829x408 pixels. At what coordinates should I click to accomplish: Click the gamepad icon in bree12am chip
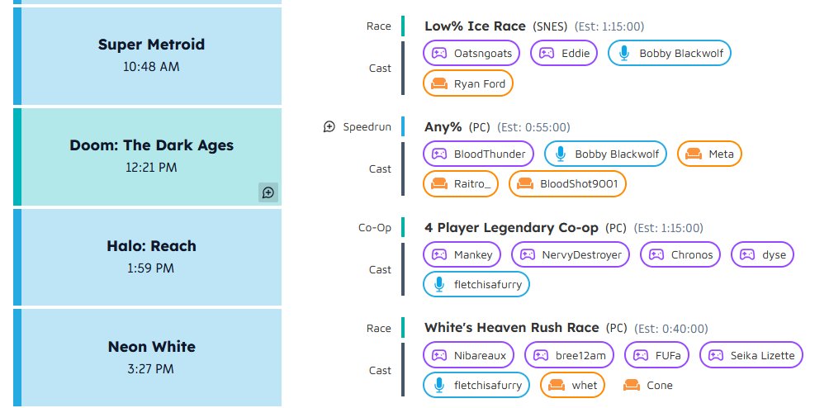(x=541, y=355)
